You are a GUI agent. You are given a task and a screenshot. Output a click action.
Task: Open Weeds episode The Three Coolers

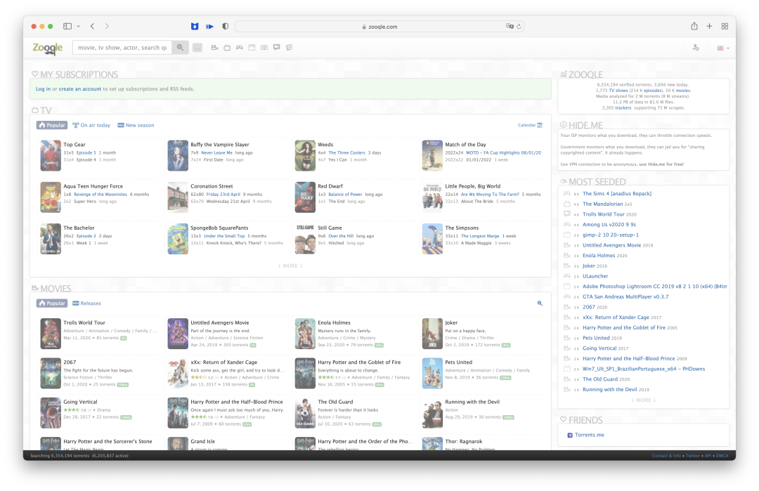[x=346, y=153]
